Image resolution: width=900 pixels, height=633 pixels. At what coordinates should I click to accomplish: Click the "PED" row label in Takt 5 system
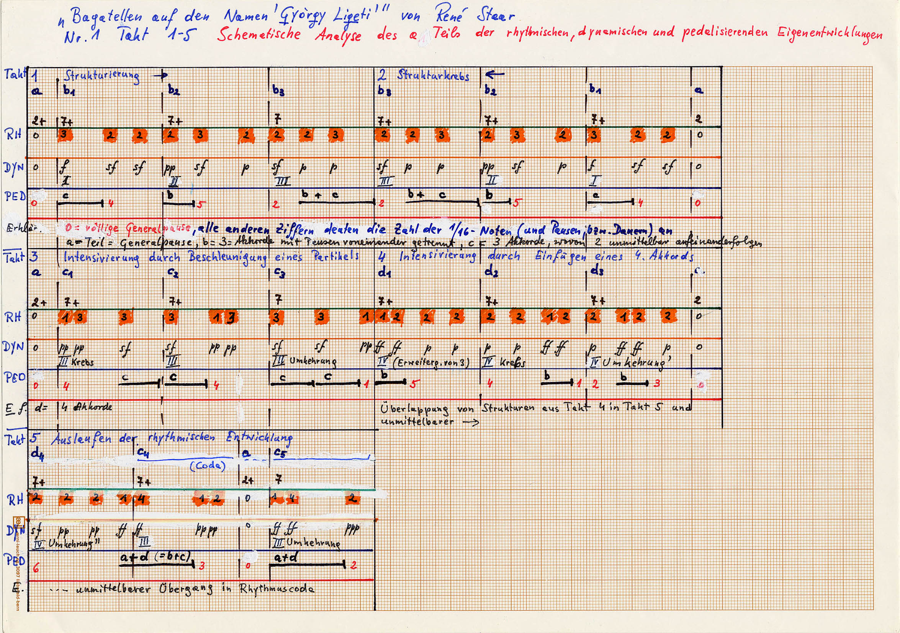pos(15,560)
